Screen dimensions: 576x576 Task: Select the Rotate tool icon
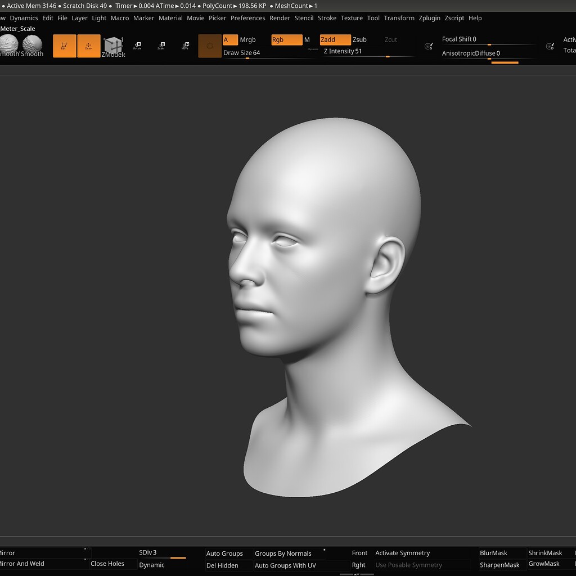tap(137, 46)
